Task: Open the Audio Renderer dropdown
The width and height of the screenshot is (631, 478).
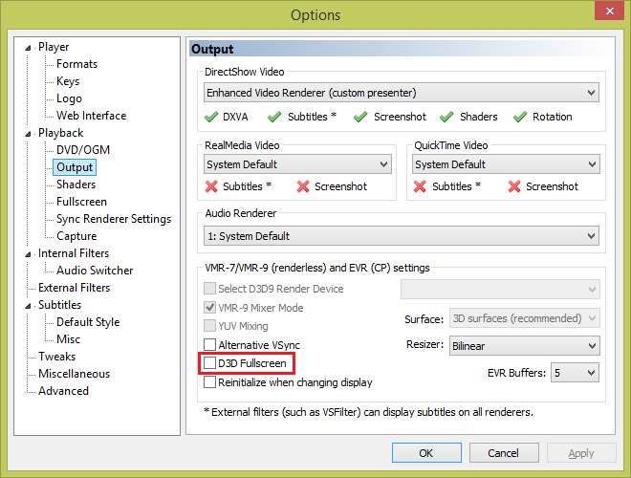Action: tap(401, 236)
